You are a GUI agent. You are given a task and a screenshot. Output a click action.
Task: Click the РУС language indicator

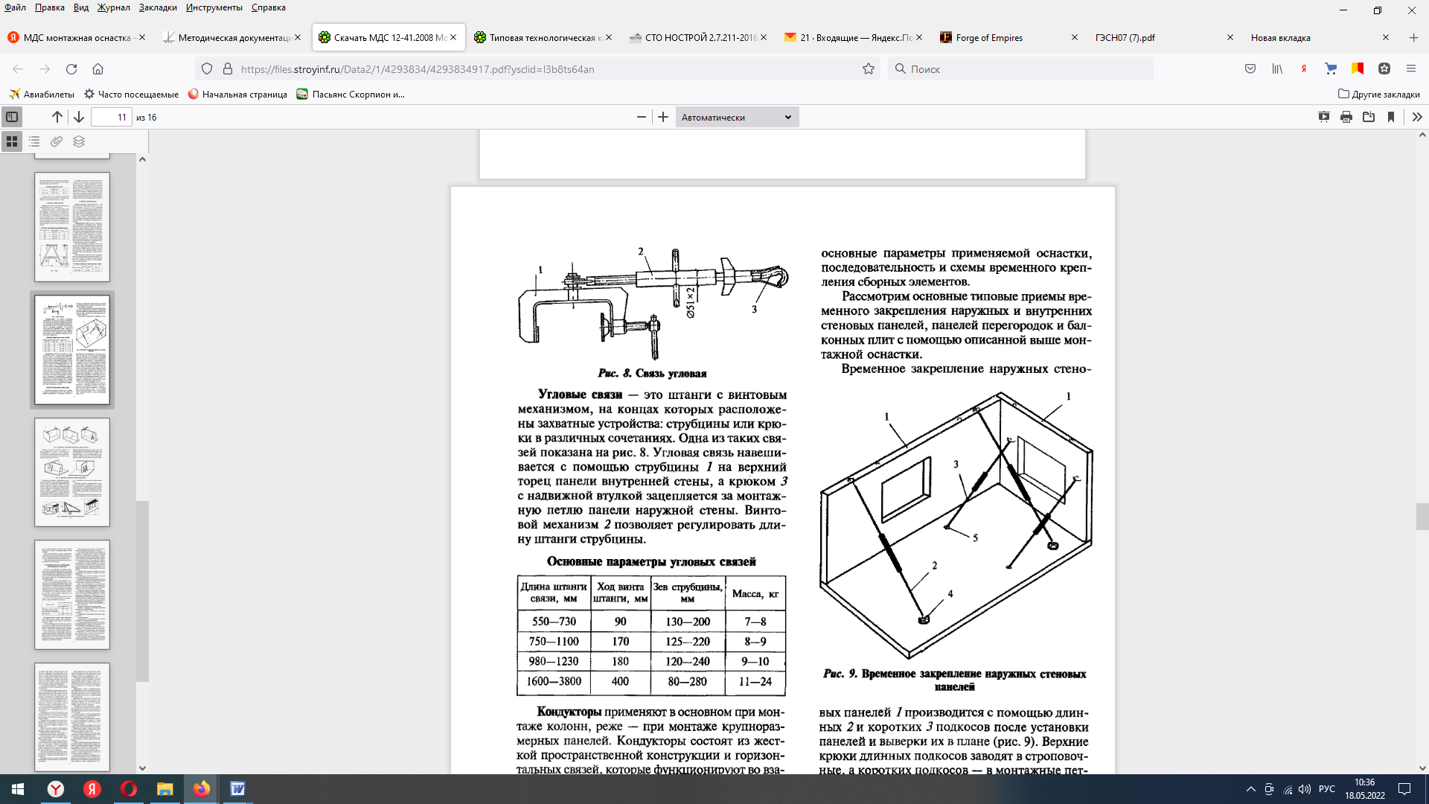point(1326,789)
